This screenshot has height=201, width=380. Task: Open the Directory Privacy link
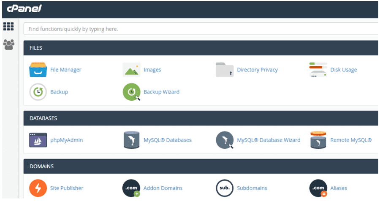[258, 70]
